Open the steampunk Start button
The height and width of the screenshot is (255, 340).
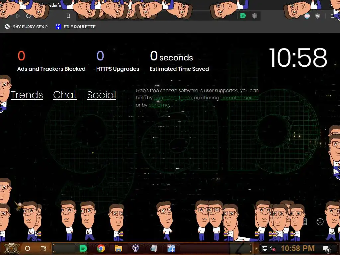[11, 248]
